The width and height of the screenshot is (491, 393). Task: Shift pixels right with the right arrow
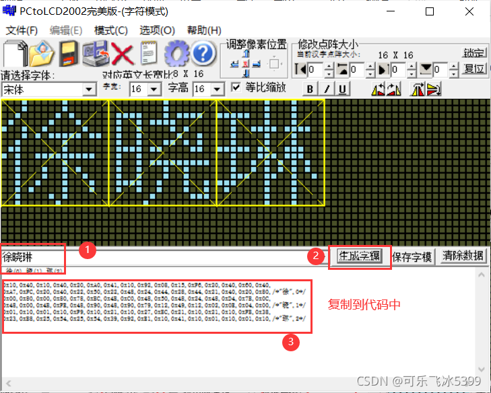(257, 64)
